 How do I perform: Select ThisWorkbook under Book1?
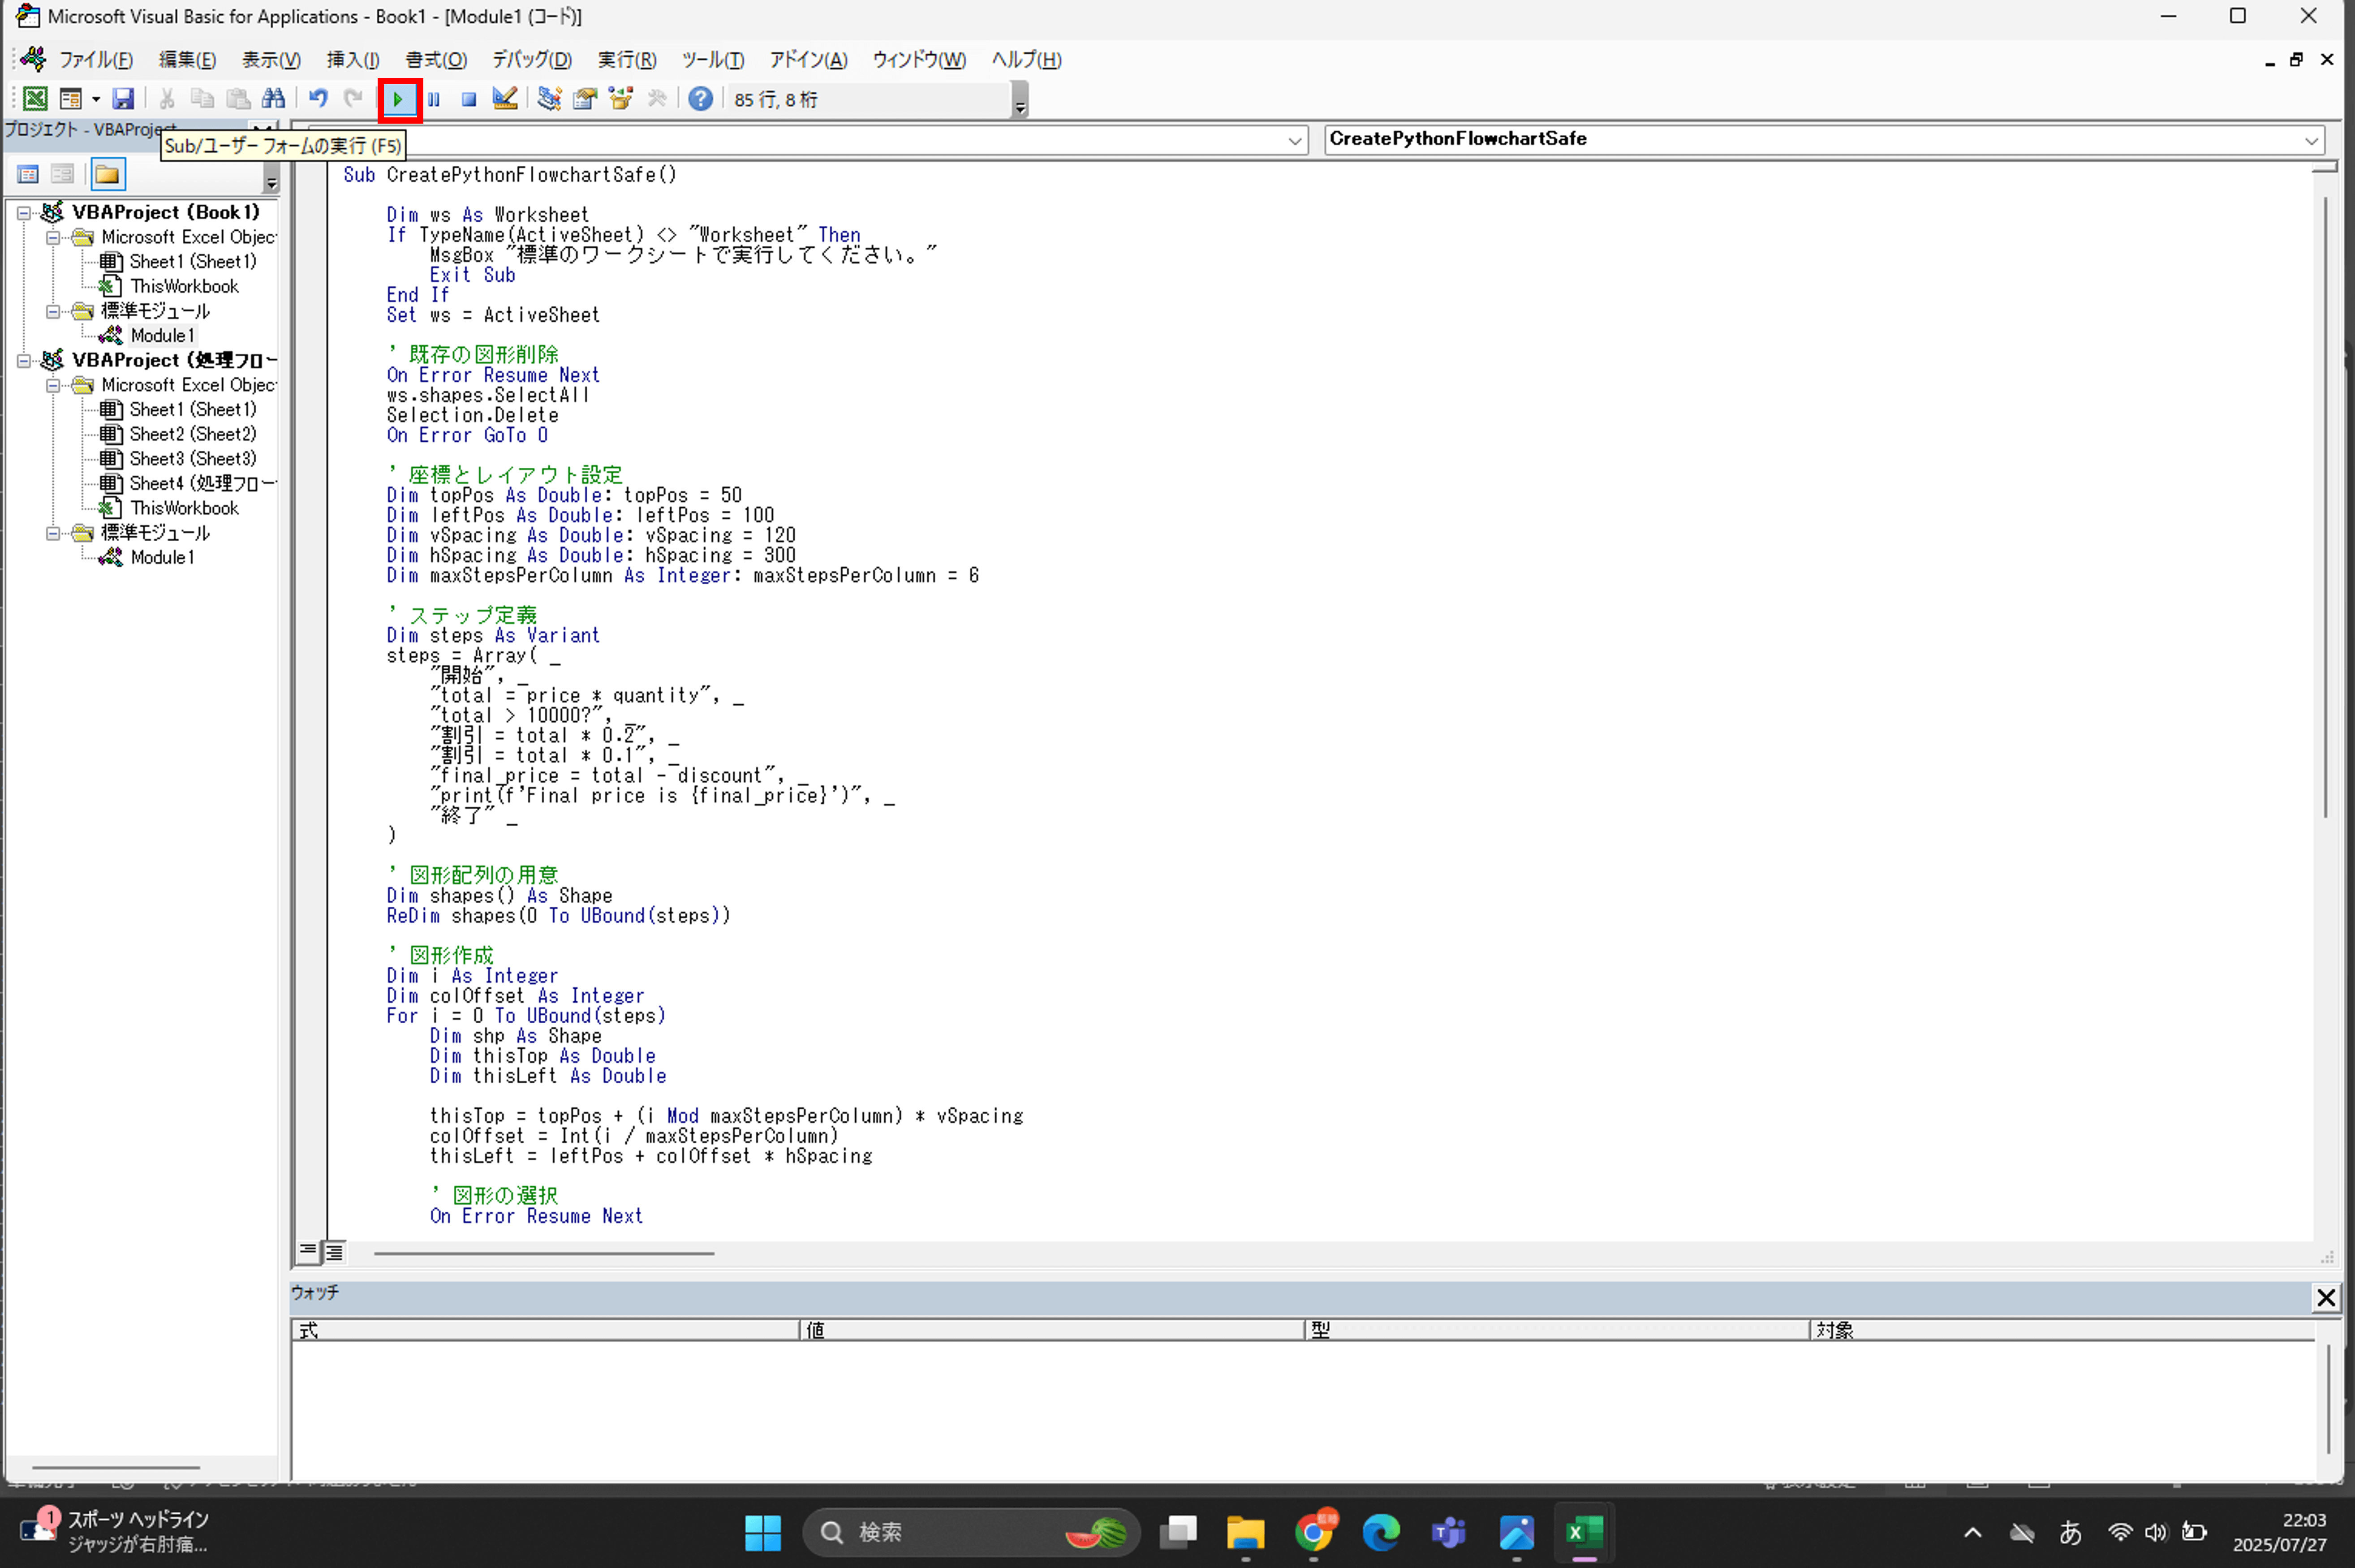tap(185, 287)
